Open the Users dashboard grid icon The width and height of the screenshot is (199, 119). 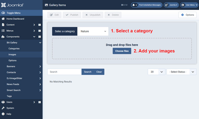tap(40, 102)
